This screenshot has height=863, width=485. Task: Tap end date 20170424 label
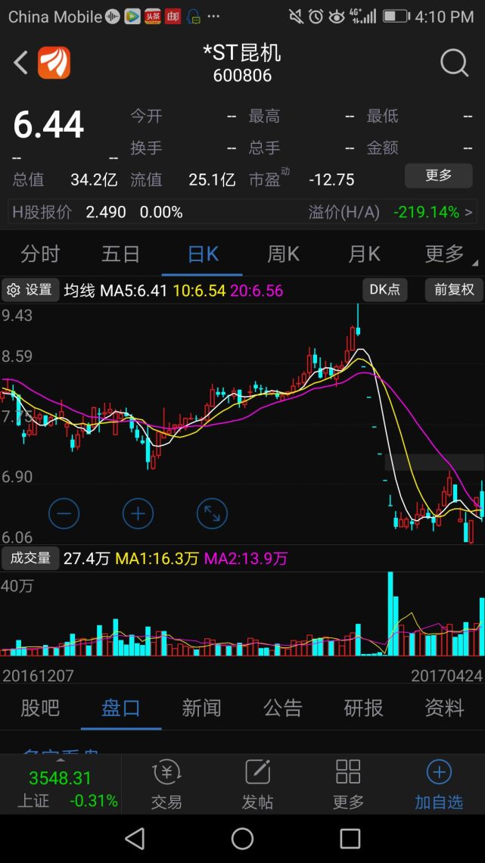click(x=447, y=675)
